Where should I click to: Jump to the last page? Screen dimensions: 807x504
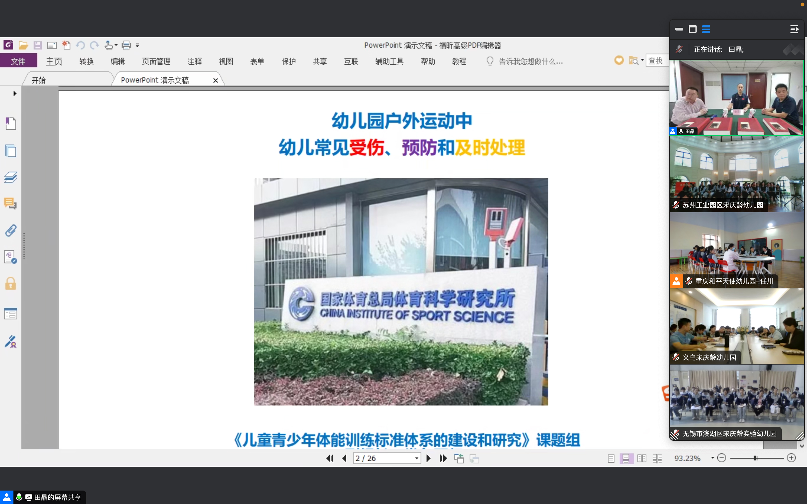[443, 458]
